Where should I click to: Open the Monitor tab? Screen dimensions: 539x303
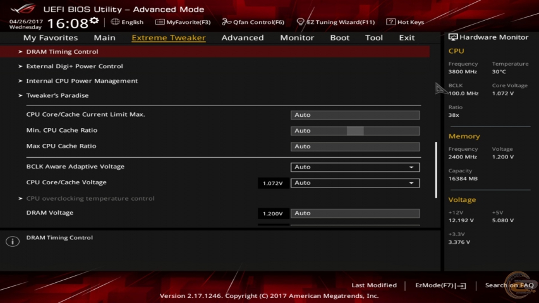pos(297,37)
